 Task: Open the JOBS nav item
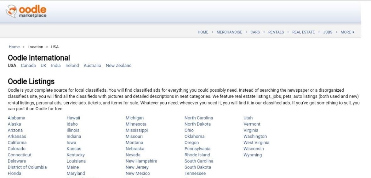[328, 32]
